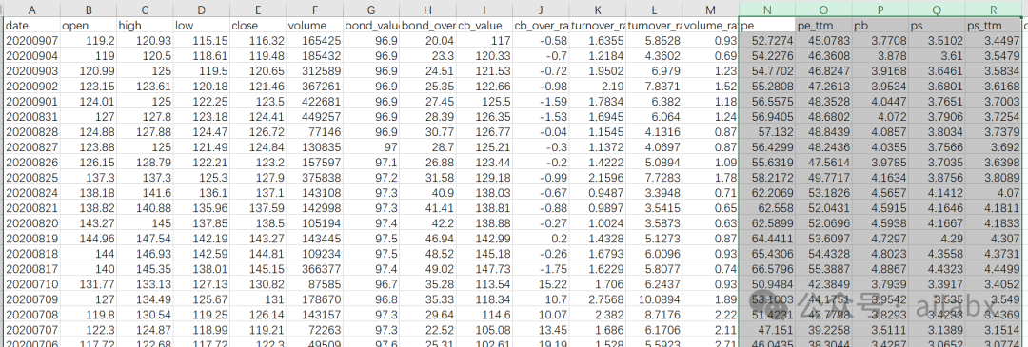Click pb value 3.7708
The image size is (1028, 347).
click(x=880, y=41)
